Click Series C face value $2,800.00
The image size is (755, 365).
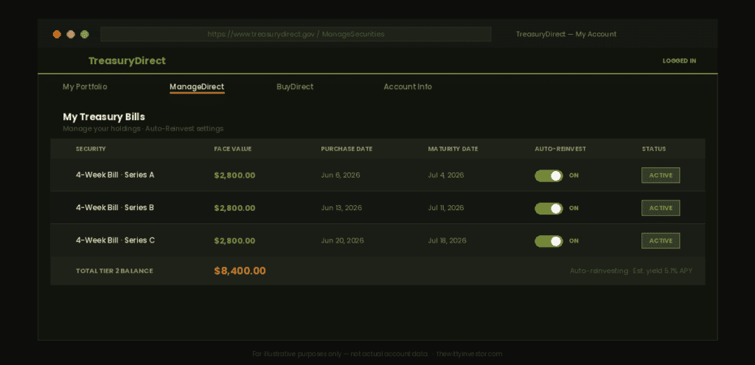[234, 241]
